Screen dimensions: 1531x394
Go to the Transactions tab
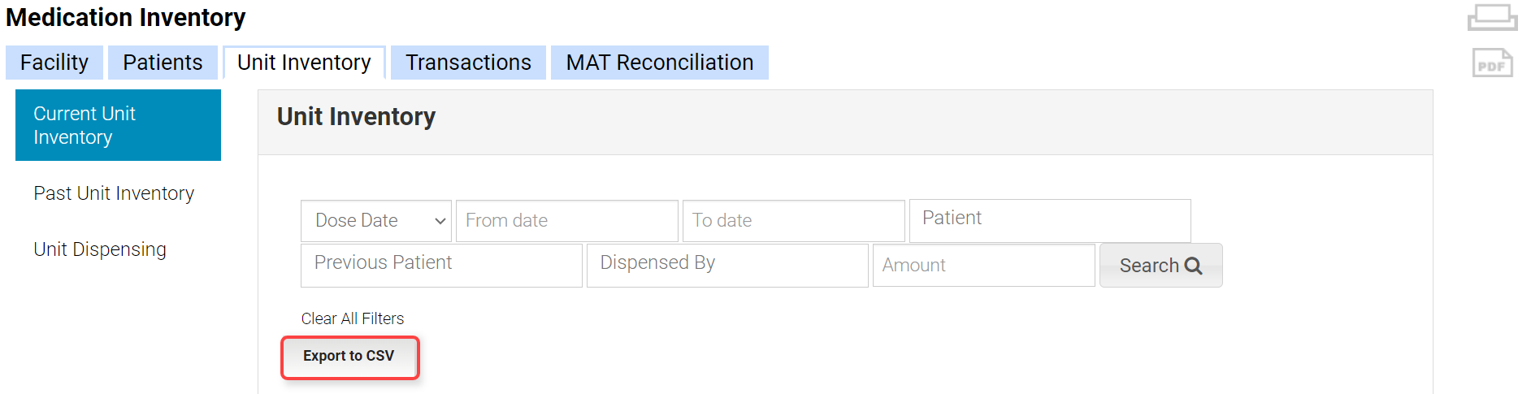click(468, 63)
